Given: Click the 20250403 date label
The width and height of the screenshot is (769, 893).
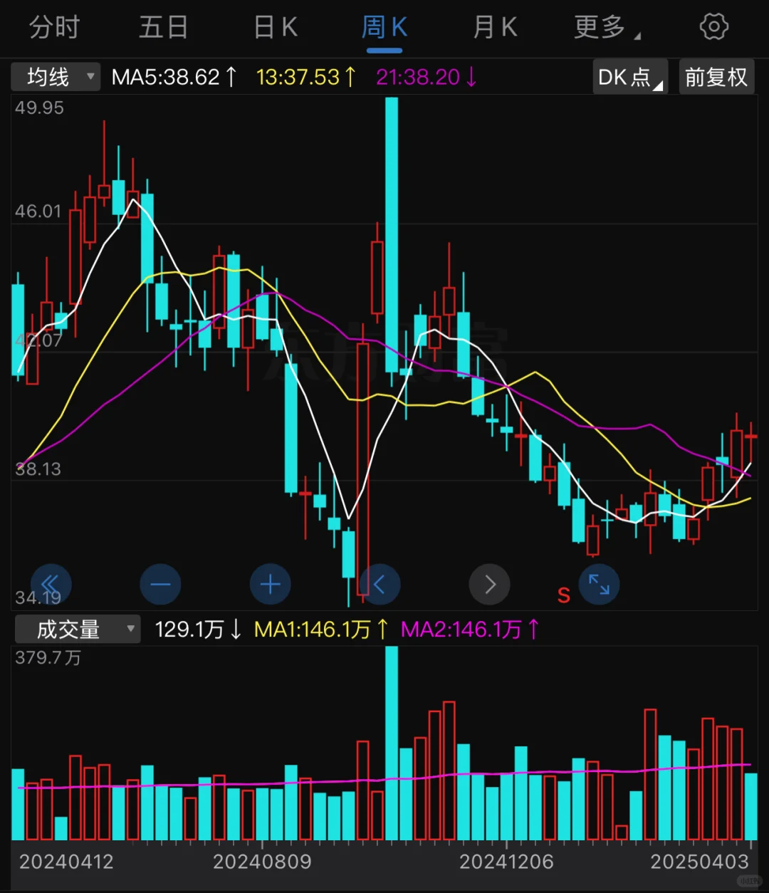Looking at the screenshot, I should [699, 862].
